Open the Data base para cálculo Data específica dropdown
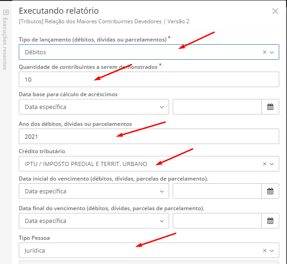Image resolution: width=287 pixels, height=264 pixels. [94, 107]
